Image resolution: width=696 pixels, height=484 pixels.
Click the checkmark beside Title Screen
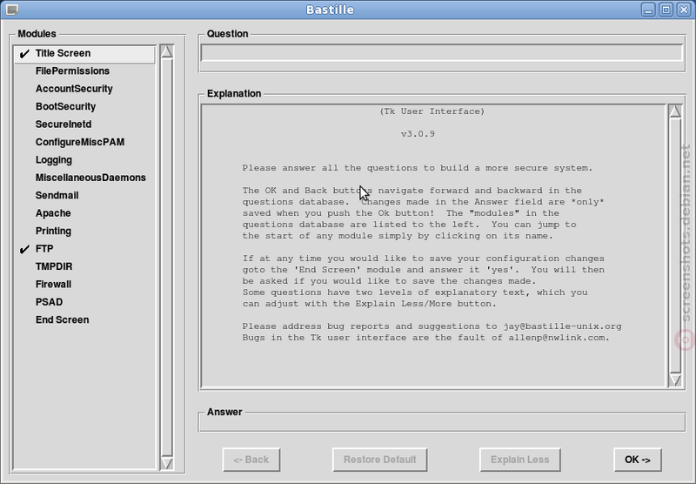click(x=24, y=54)
